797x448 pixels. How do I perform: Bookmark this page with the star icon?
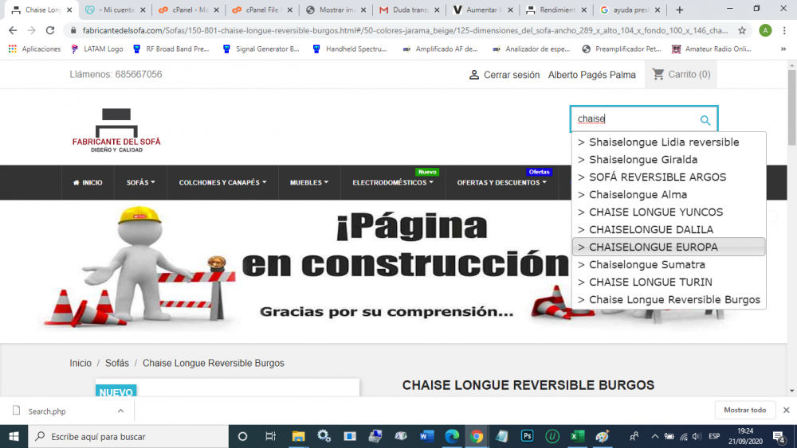pos(742,30)
